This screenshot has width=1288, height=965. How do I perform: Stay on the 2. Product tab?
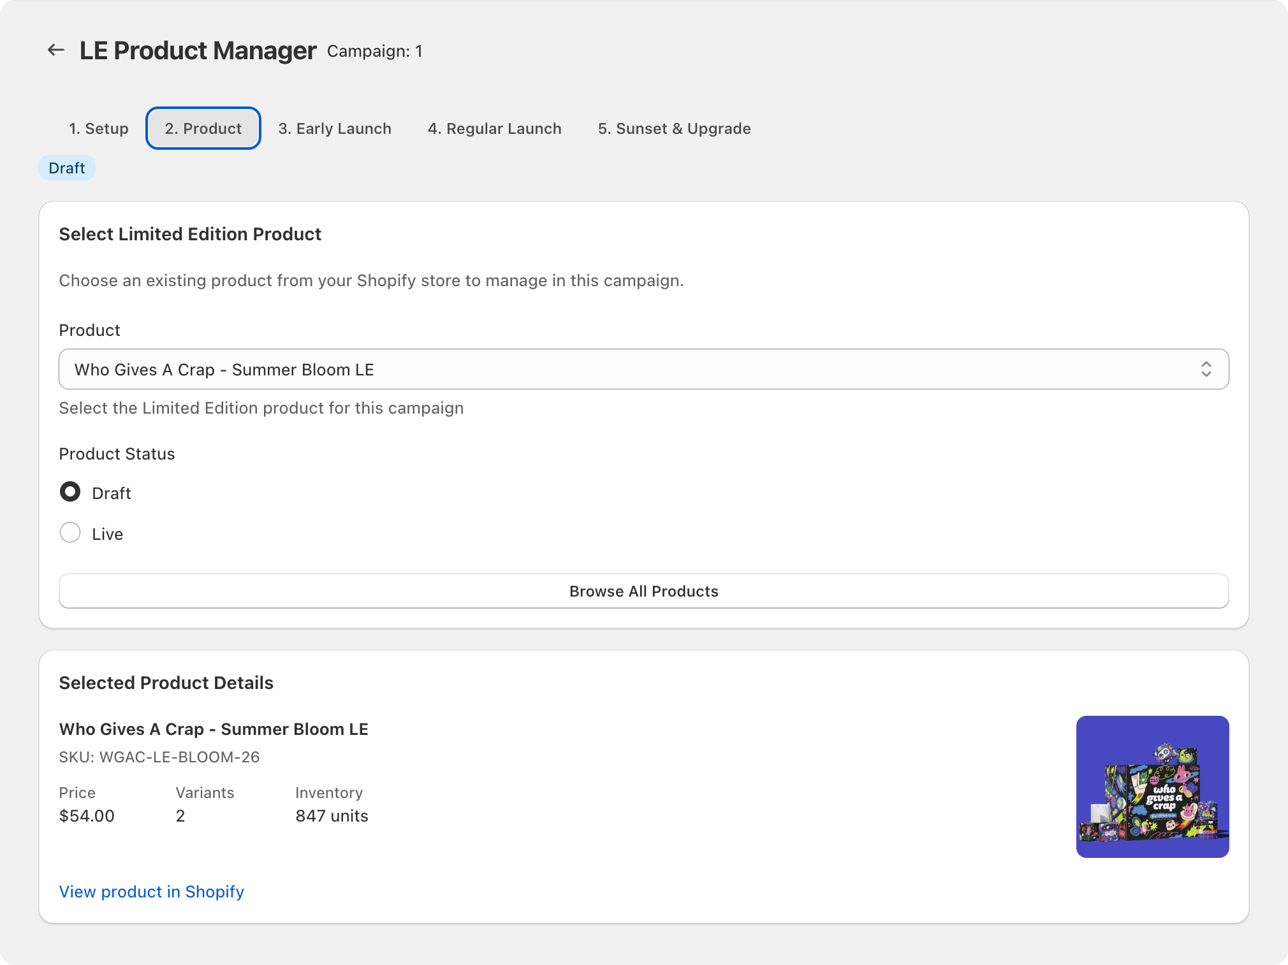203,128
